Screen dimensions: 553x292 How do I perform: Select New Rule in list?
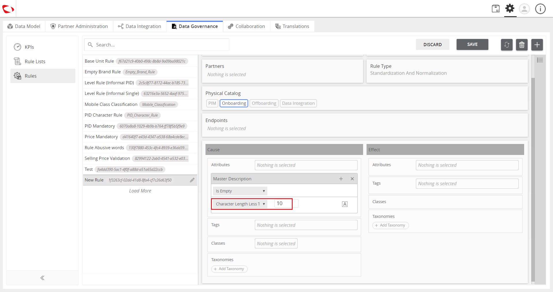[x=140, y=180]
